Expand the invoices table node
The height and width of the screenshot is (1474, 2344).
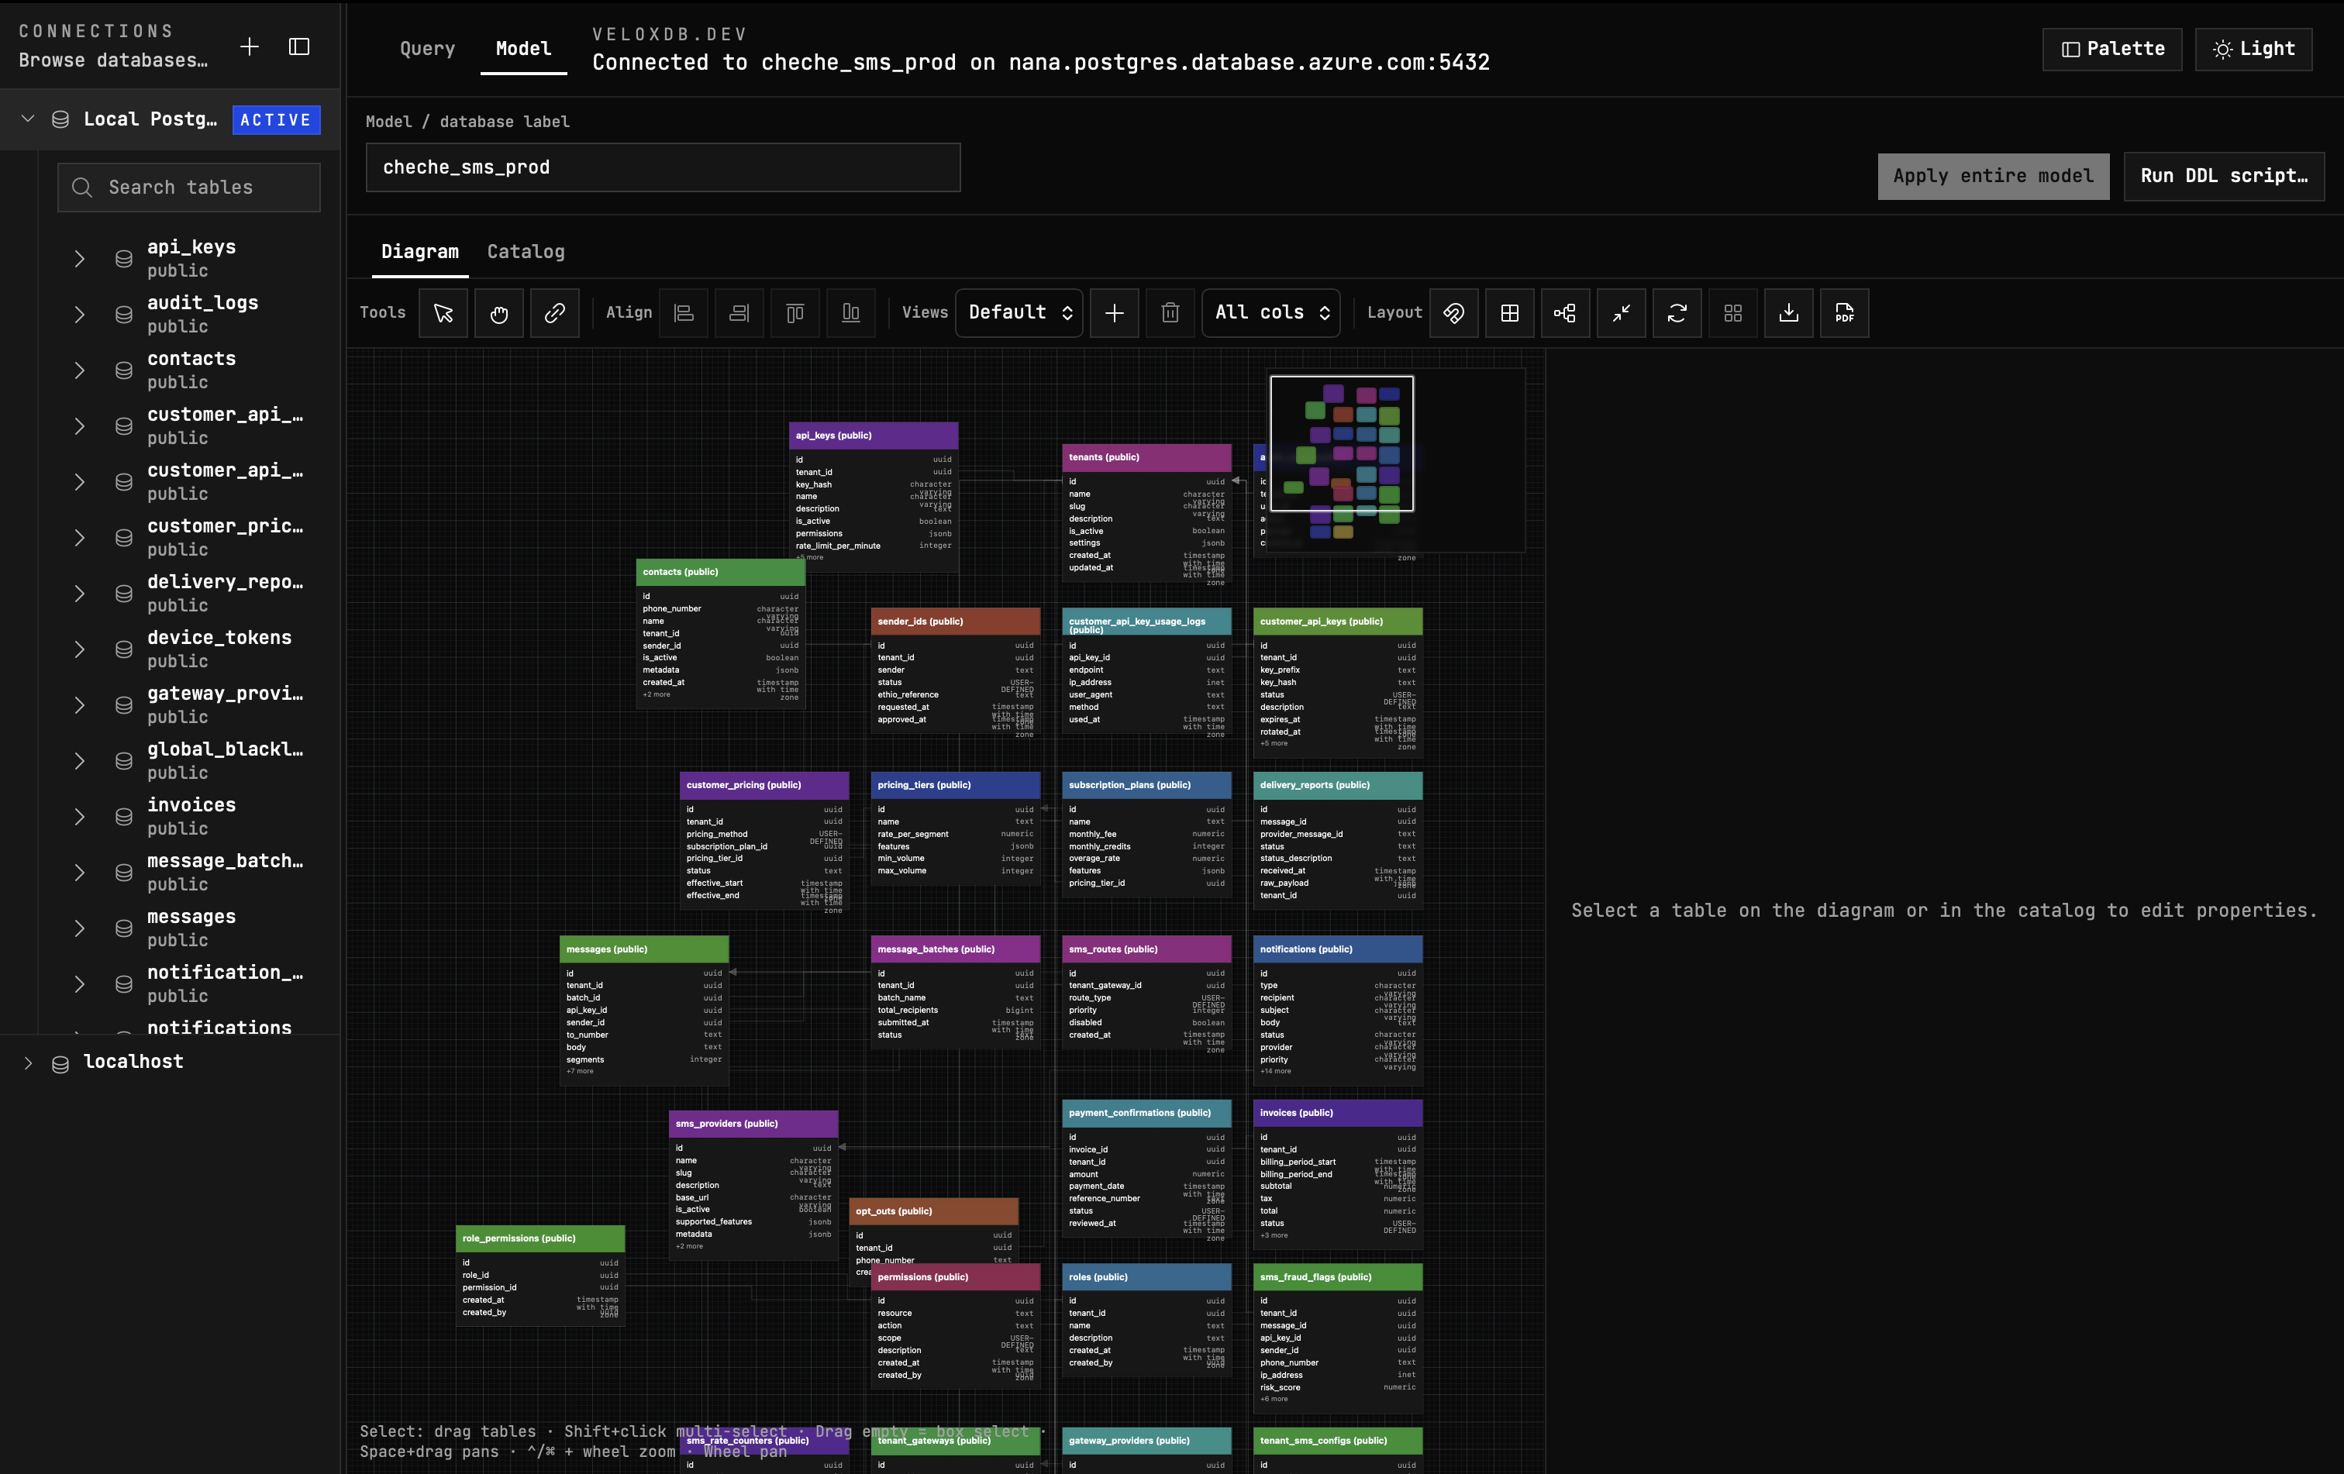80,818
